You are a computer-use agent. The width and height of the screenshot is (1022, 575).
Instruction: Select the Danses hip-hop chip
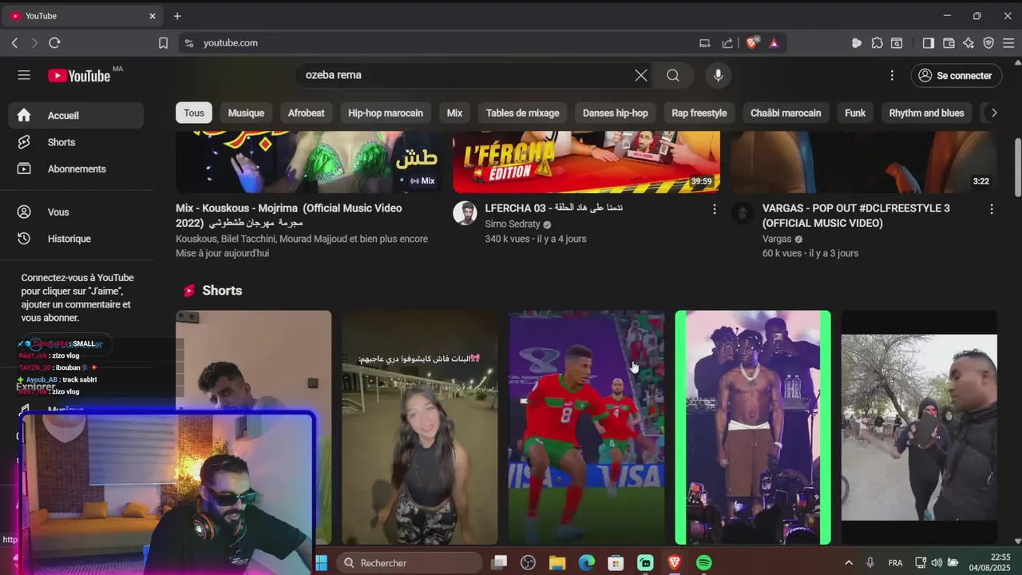pyautogui.click(x=615, y=113)
